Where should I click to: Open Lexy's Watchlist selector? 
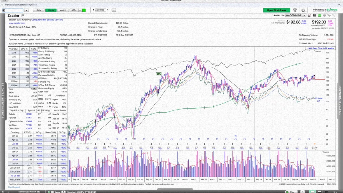pyautogui.click(x=293, y=15)
